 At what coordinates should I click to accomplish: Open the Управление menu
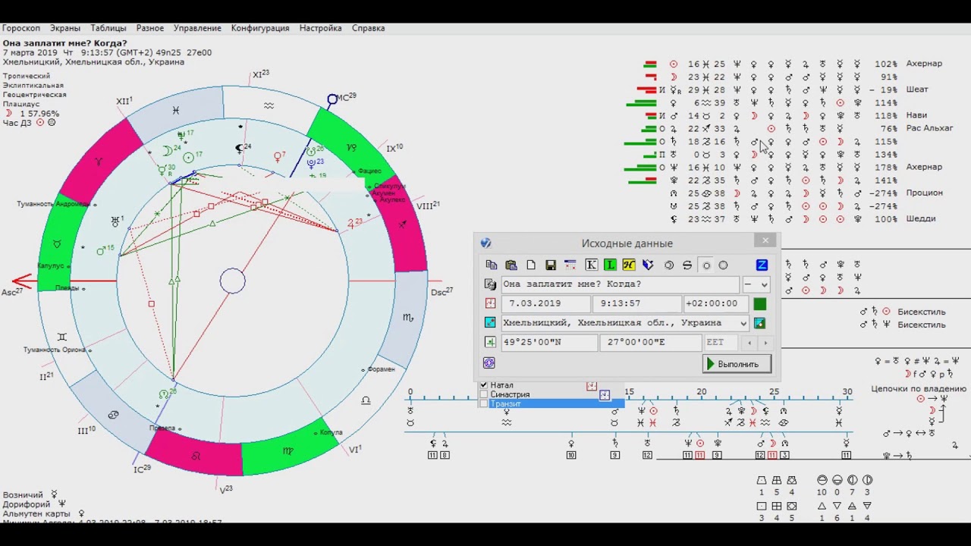click(197, 28)
